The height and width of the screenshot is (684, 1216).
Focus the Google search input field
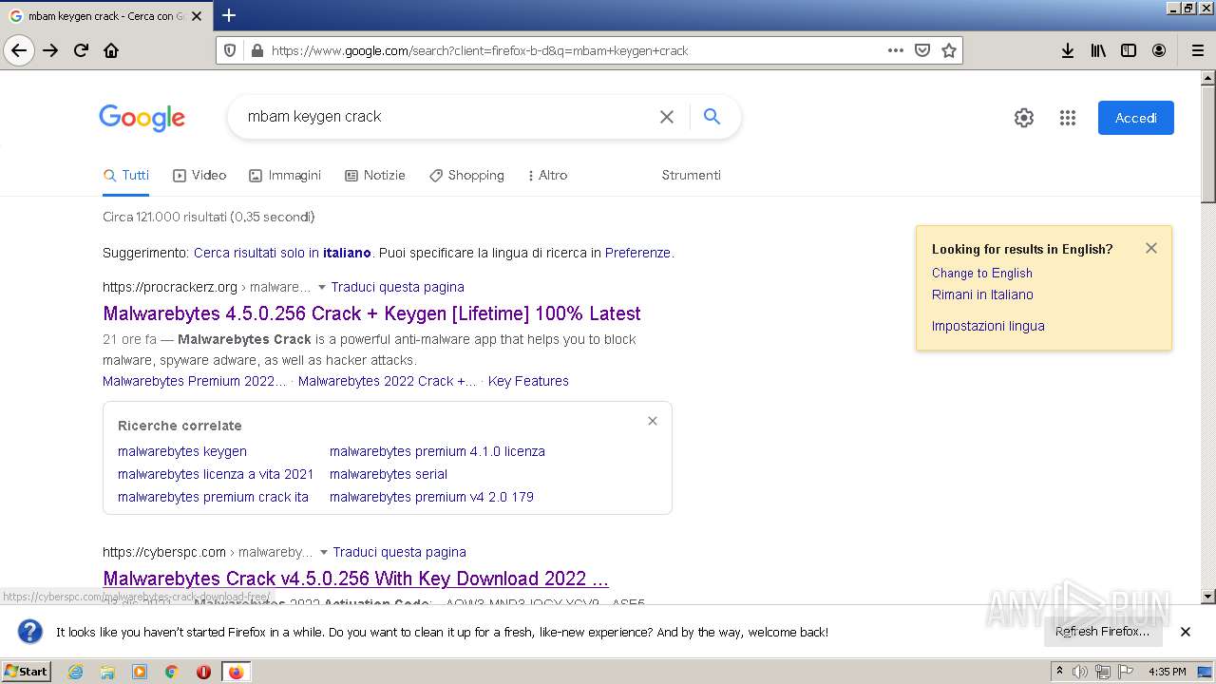[x=446, y=117]
